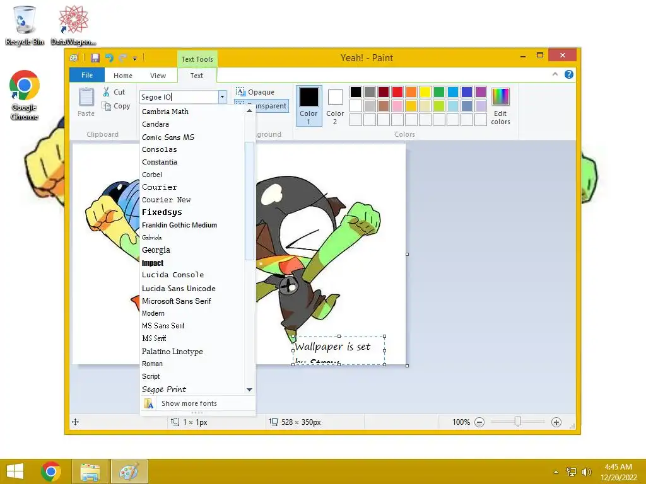Open Chrome from the taskbar
This screenshot has width=646, height=484.
(x=51, y=471)
